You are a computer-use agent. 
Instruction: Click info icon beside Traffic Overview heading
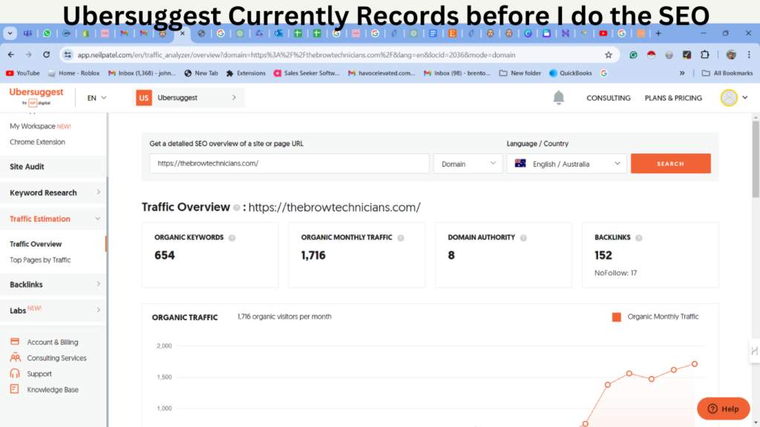click(x=237, y=208)
